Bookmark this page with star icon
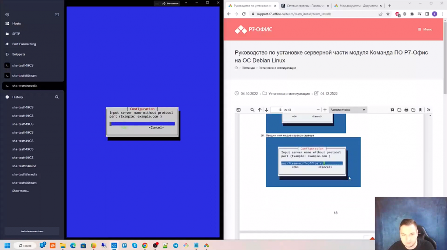This screenshot has height=250, width=447. [388, 14]
